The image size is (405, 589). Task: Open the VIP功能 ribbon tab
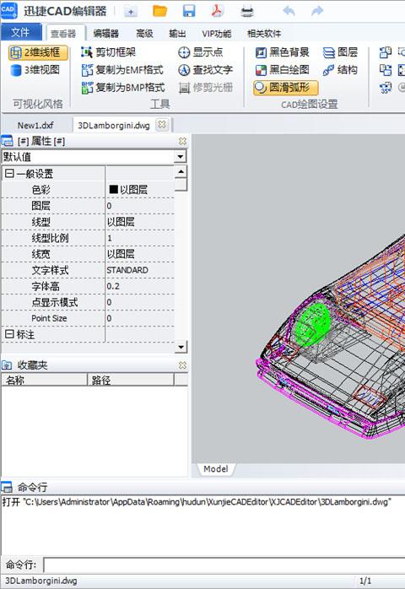(x=216, y=34)
